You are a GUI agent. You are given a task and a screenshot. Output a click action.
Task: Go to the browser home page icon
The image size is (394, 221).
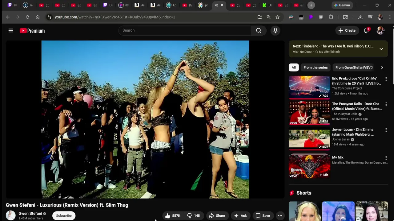38,17
